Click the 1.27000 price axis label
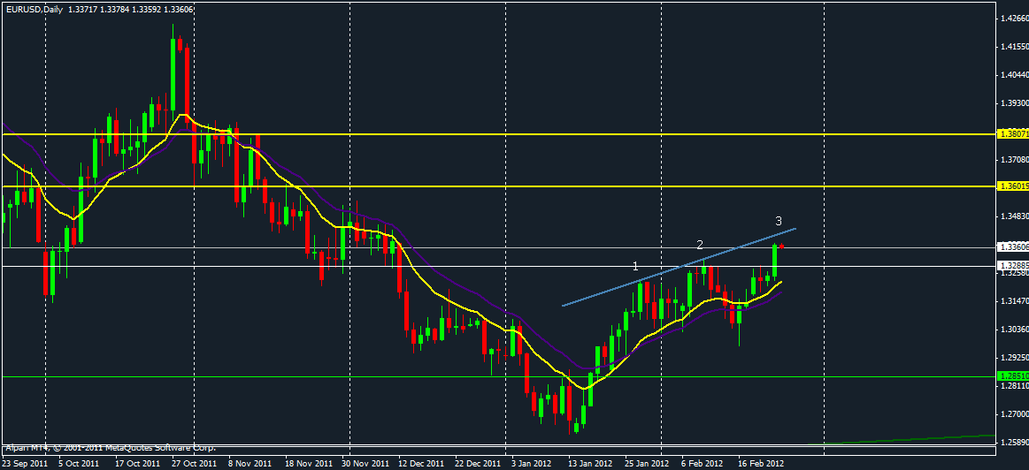 point(1014,414)
